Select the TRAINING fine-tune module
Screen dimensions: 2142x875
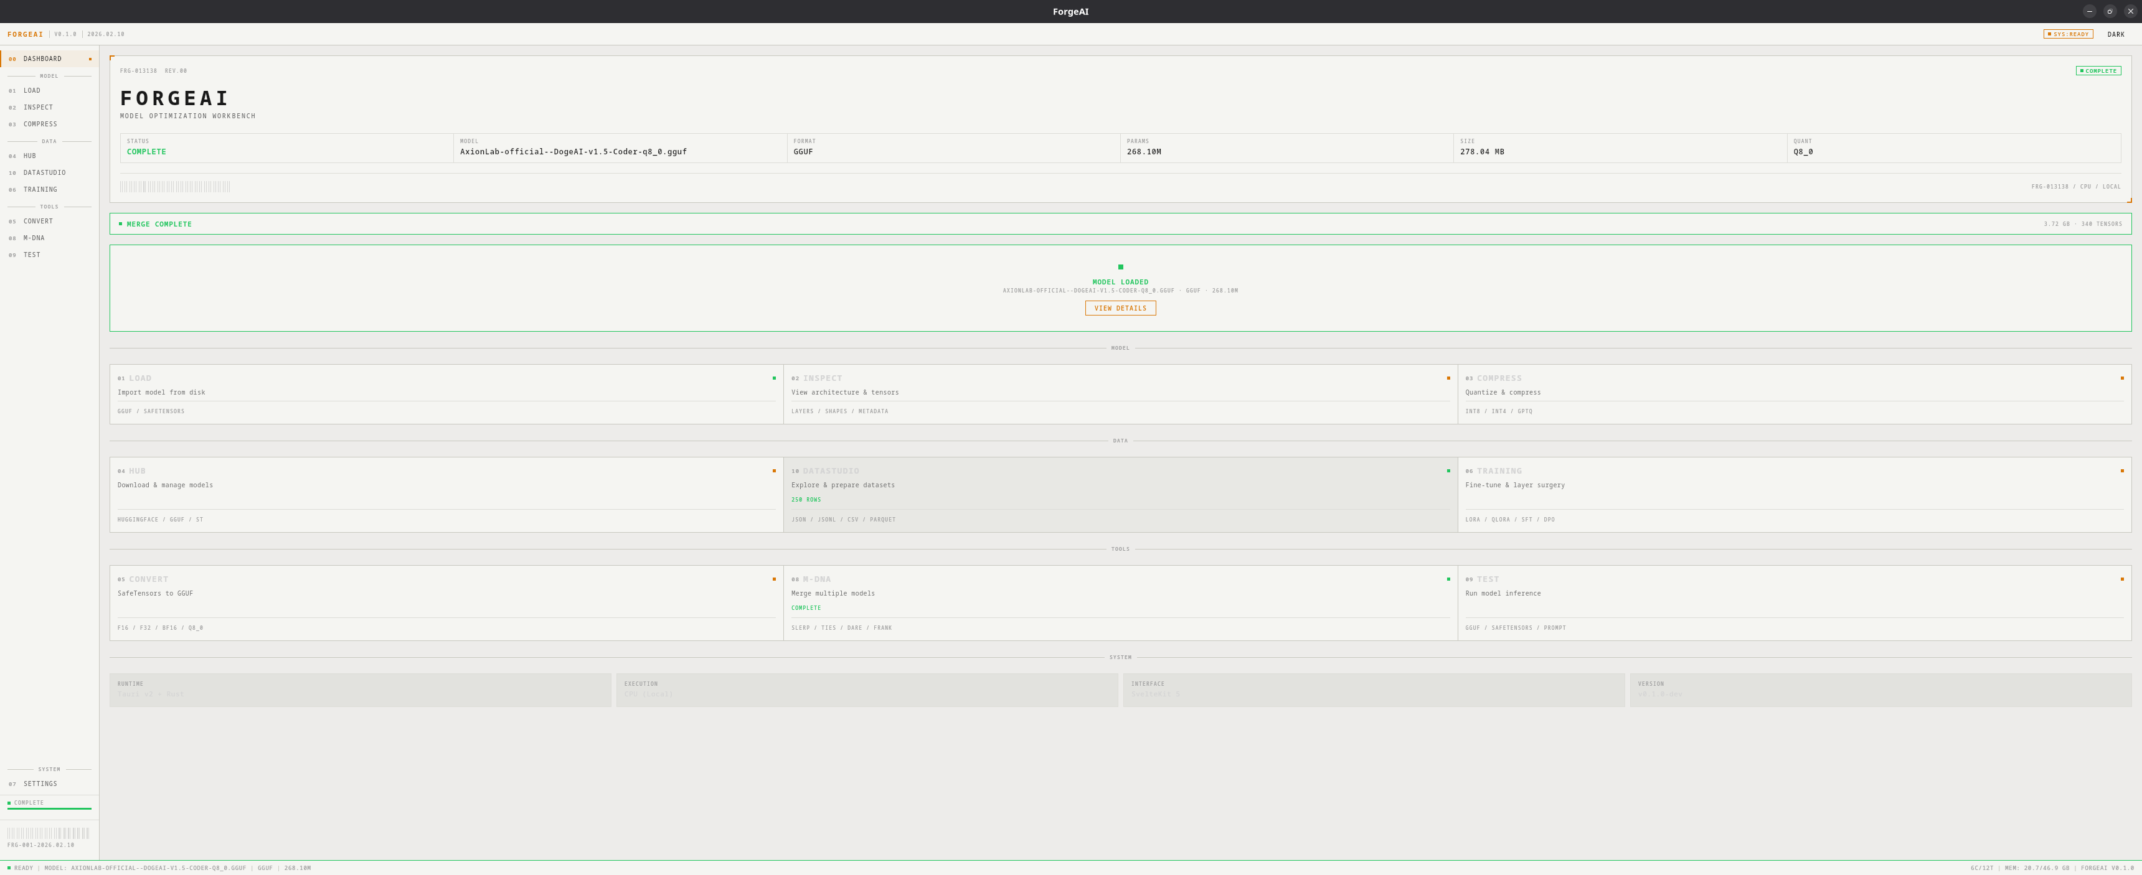click(40, 189)
